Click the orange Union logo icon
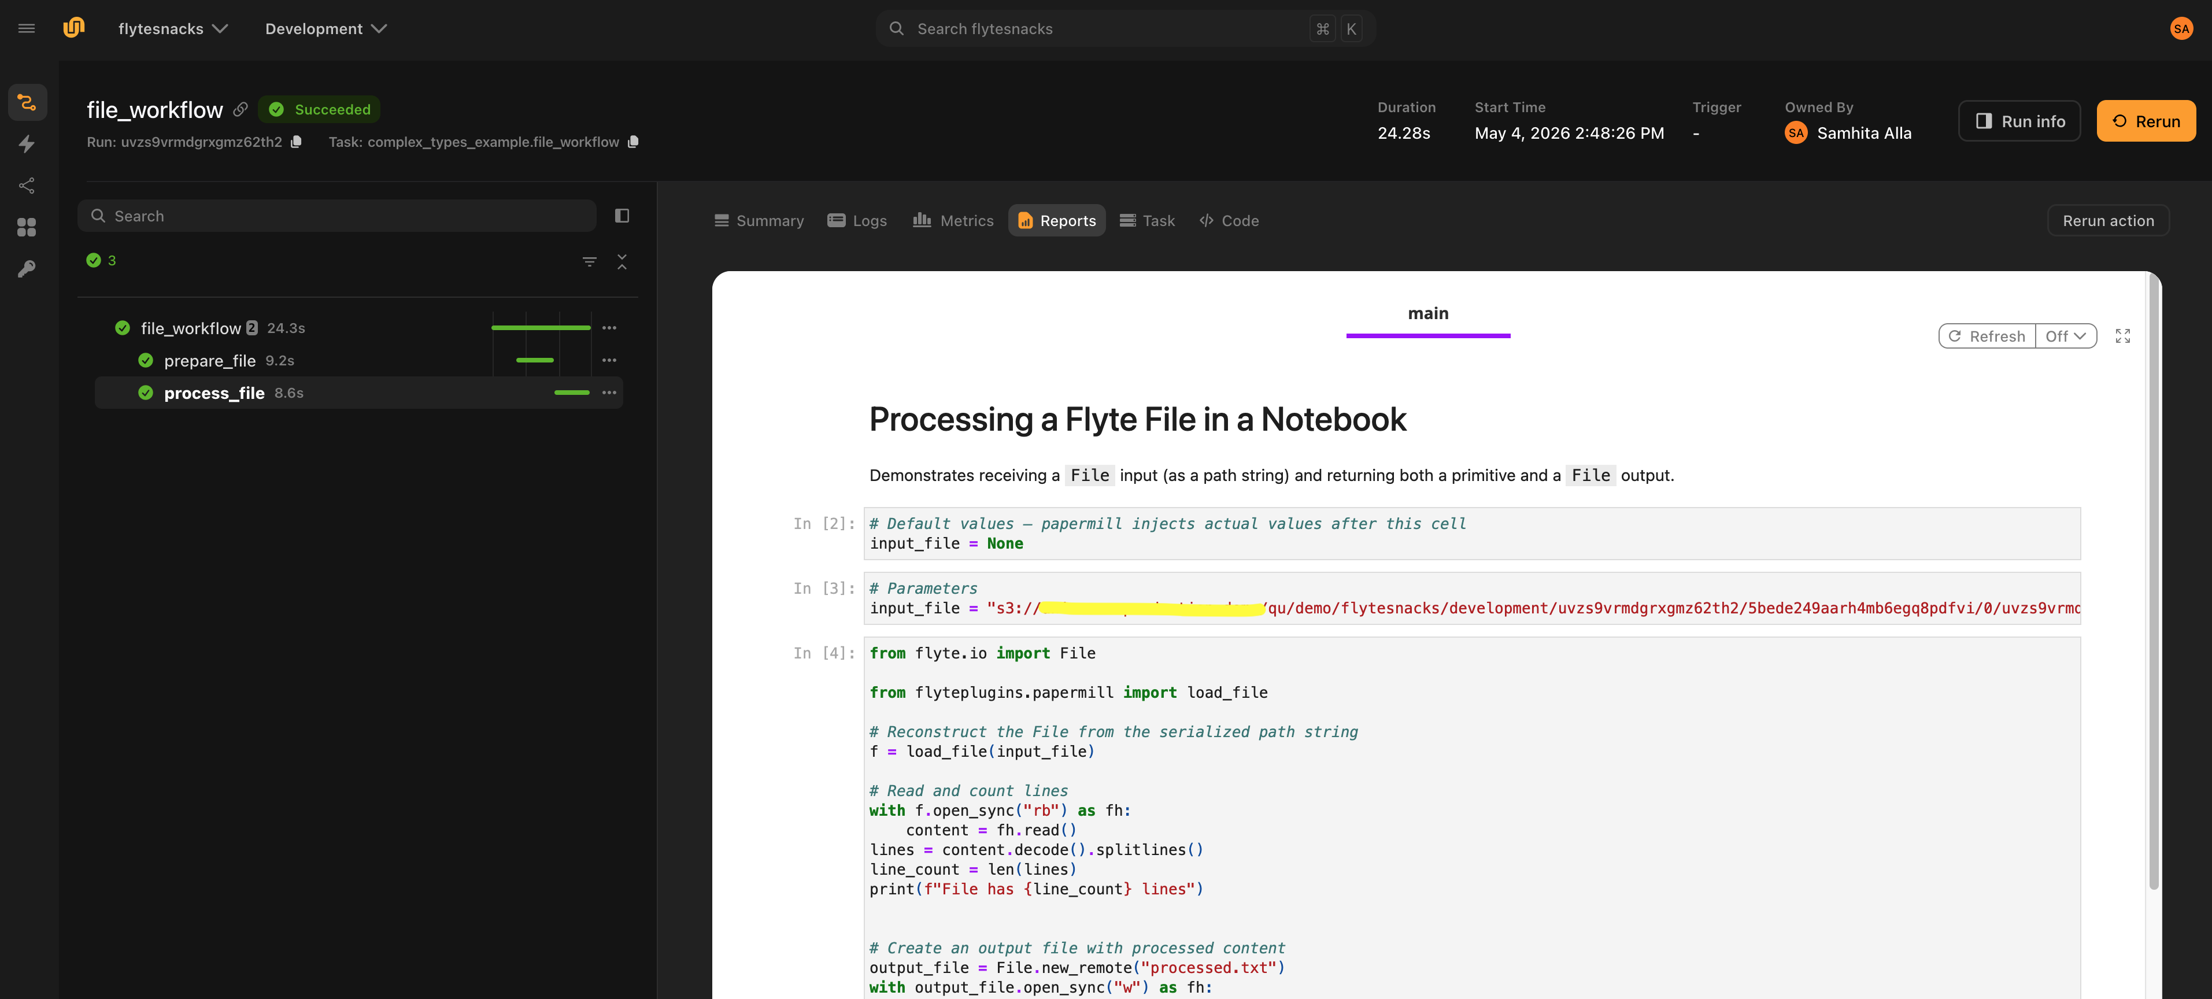2212x999 pixels. pyautogui.click(x=74, y=28)
